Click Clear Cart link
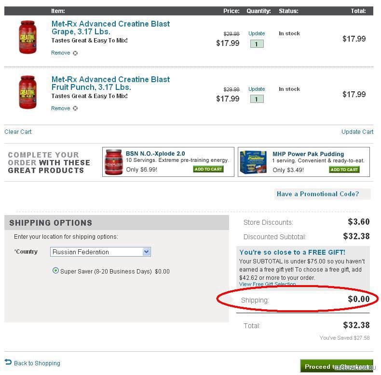The image size is (381, 375). tap(18, 132)
